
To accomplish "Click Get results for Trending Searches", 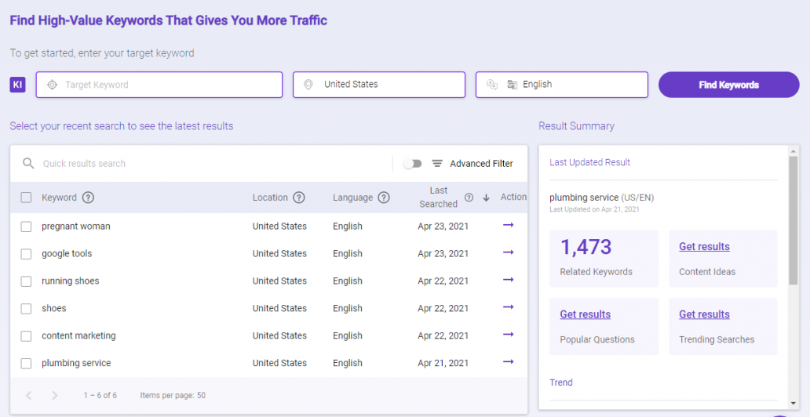I will (x=704, y=314).
